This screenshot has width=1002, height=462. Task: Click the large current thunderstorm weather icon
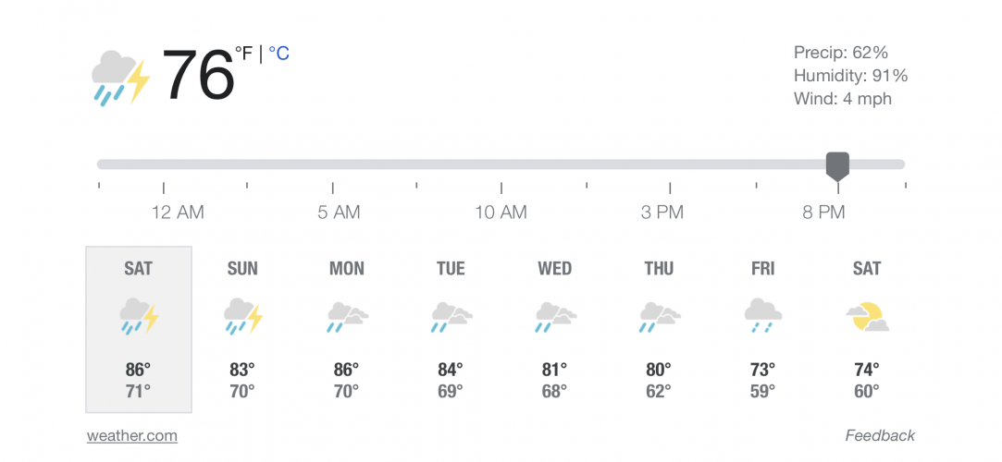(x=121, y=78)
